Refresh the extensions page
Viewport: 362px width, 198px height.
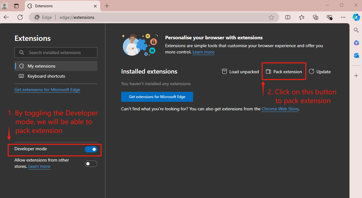pos(20,17)
